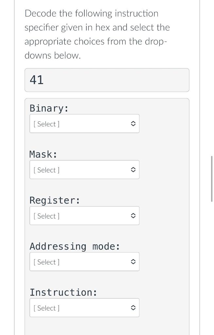
Task: Click the Addressing mode: label
Action: tap(75, 246)
